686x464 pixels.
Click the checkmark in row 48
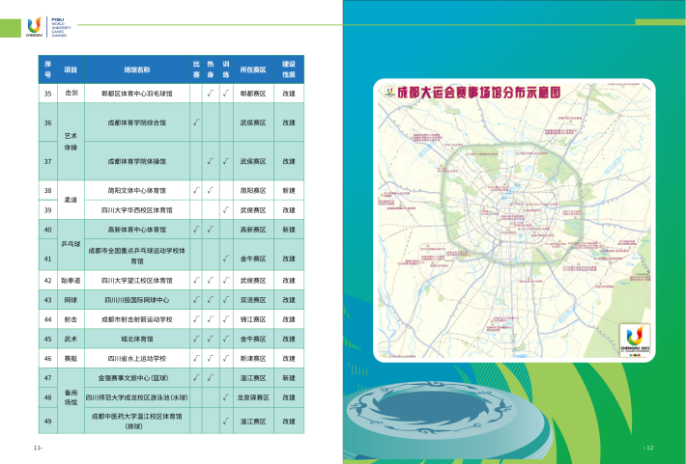224,396
